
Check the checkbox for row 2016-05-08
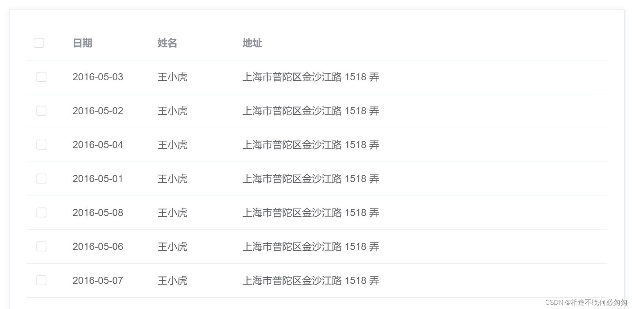click(41, 212)
